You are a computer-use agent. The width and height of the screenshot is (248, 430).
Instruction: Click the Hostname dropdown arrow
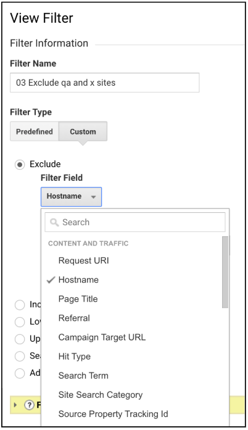point(93,197)
